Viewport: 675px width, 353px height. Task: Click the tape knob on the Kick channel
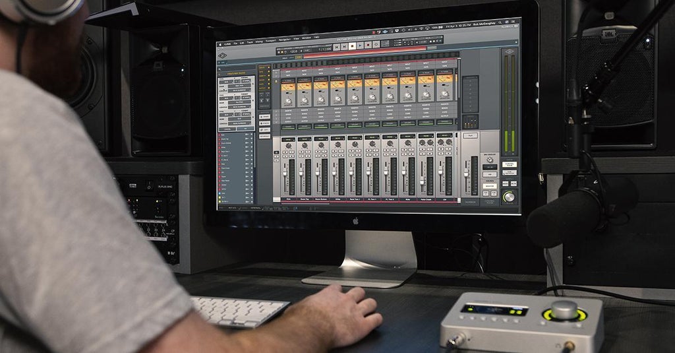289,101
